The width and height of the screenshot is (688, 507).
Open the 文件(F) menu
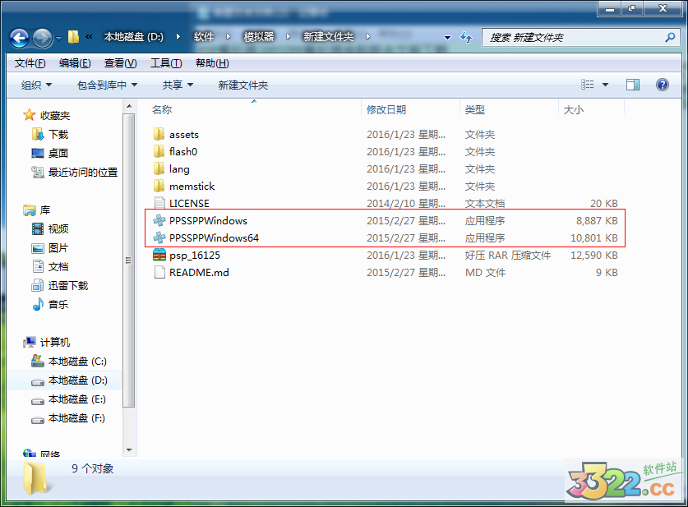click(30, 63)
